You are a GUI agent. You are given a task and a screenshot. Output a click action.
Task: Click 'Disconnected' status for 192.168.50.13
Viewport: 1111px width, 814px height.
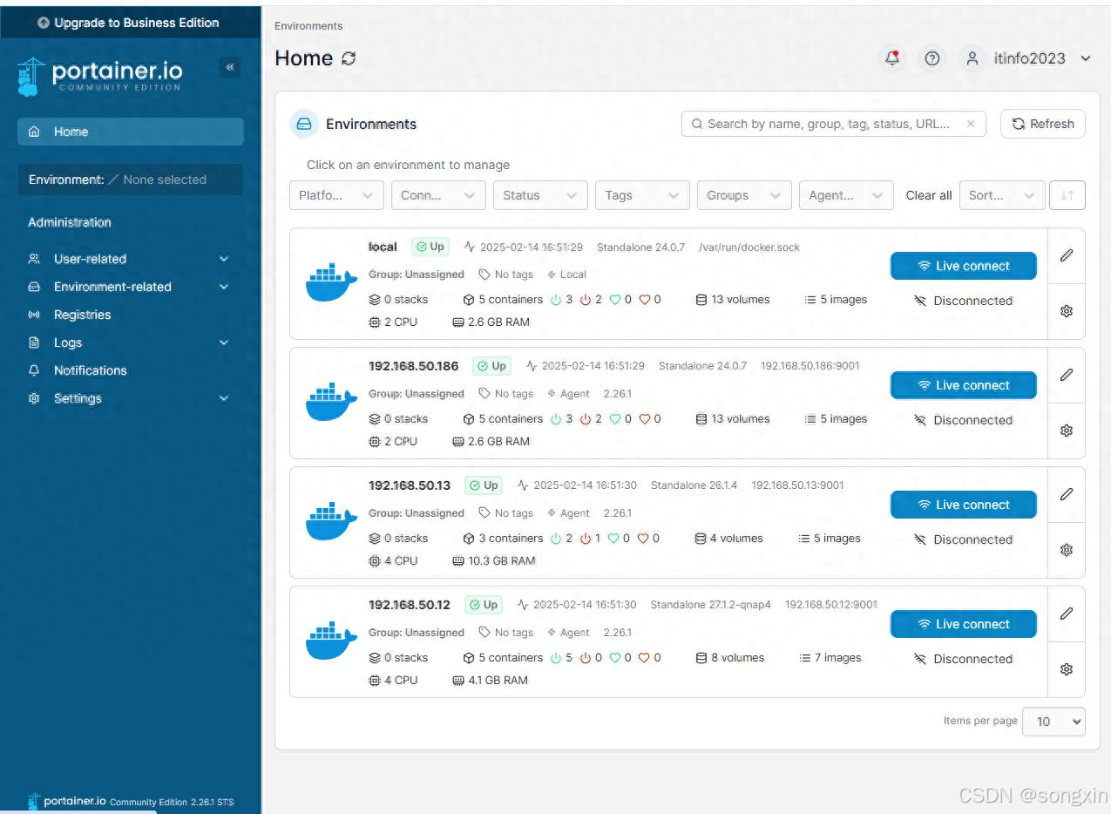click(x=964, y=539)
